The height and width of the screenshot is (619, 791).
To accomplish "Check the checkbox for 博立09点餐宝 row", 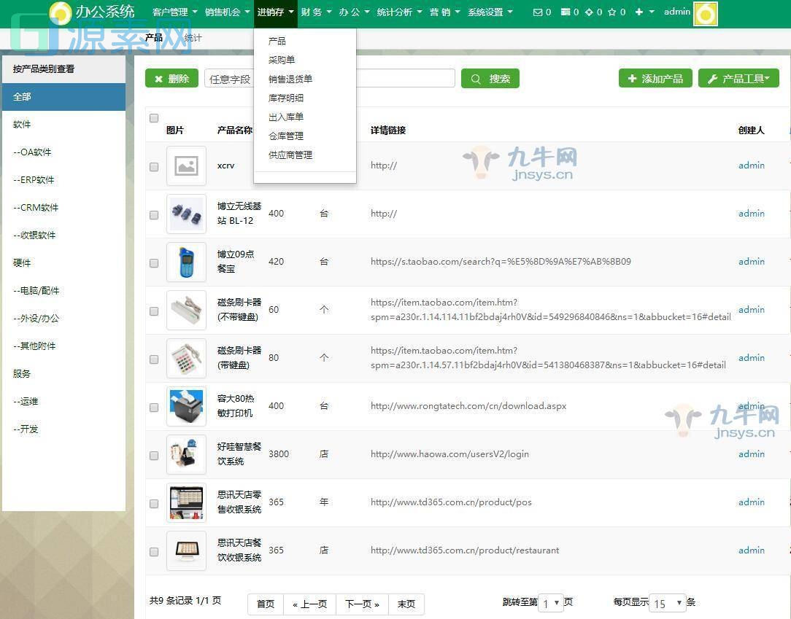I will 154,262.
